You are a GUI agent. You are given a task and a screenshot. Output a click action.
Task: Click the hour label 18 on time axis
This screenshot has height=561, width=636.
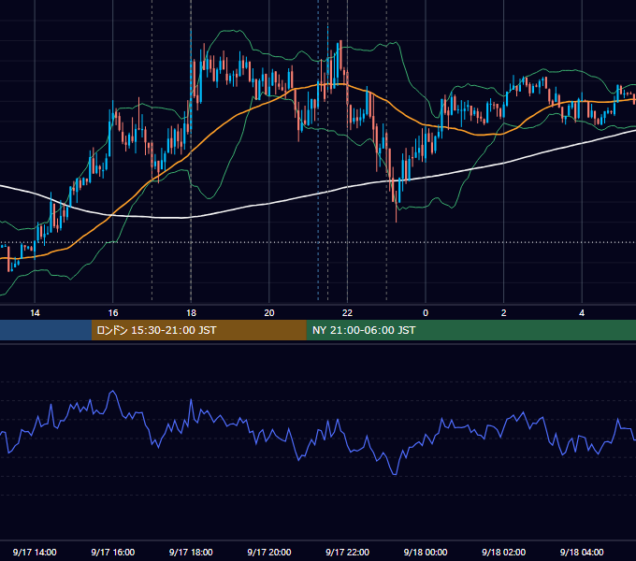tap(191, 313)
